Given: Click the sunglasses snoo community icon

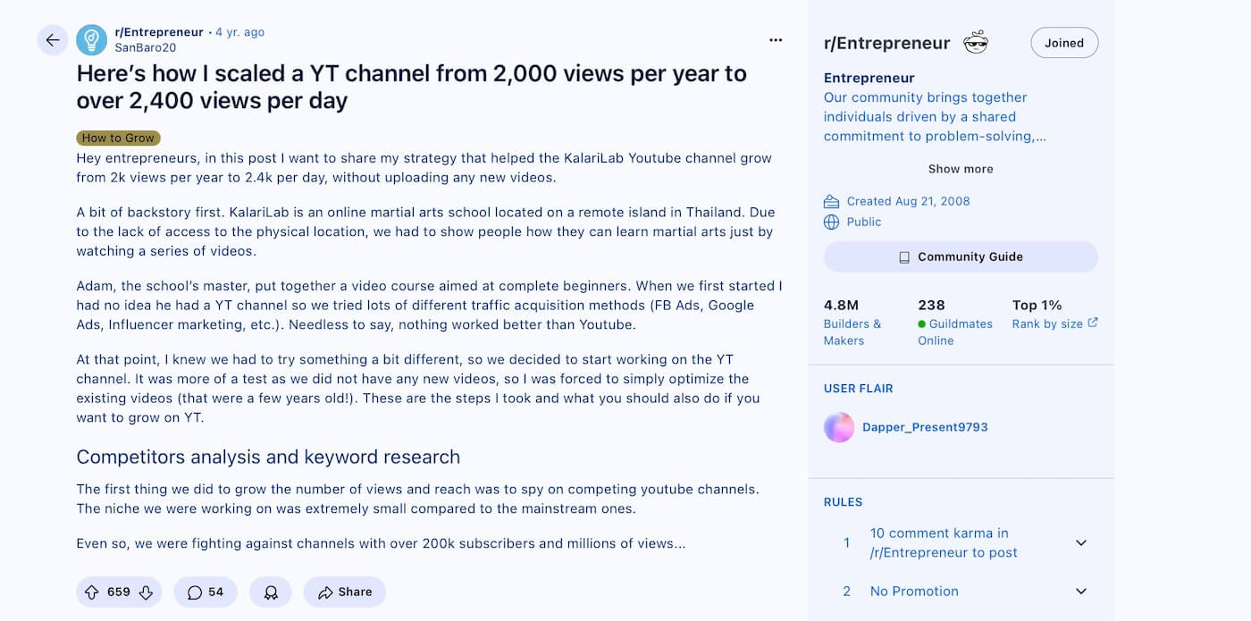Looking at the screenshot, I should pos(976,43).
